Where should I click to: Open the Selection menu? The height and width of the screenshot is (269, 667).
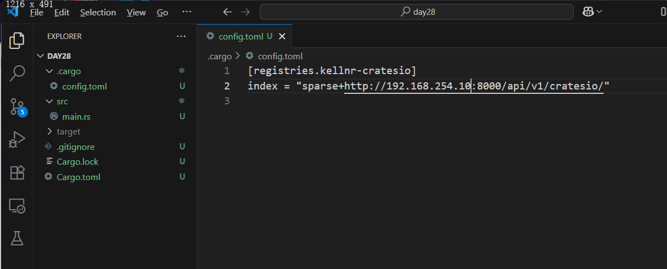(98, 12)
